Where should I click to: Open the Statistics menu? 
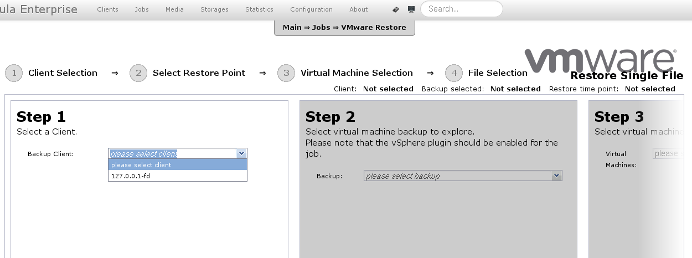pos(259,9)
